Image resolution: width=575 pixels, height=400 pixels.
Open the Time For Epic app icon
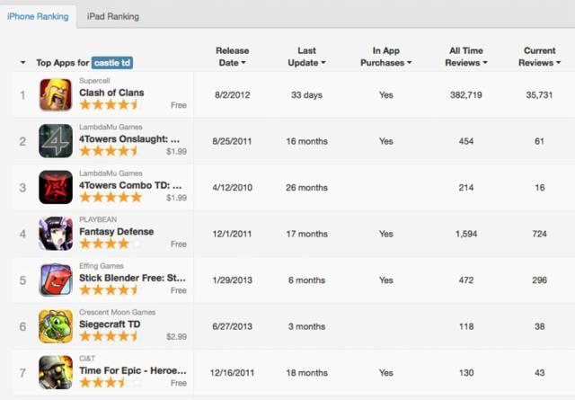point(56,372)
